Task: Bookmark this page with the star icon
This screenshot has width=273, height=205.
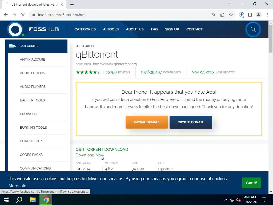Action: (231, 15)
